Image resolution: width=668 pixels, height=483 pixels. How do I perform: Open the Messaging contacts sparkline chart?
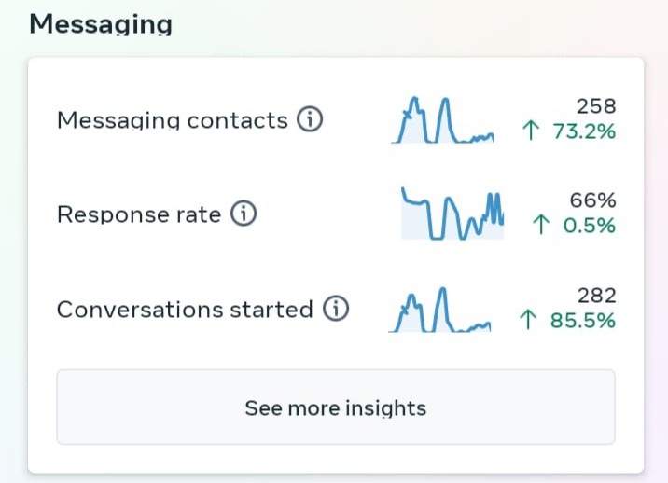(442, 120)
